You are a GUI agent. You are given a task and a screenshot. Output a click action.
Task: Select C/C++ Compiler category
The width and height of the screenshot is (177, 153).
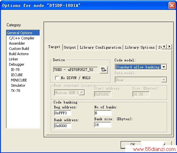point(22,38)
